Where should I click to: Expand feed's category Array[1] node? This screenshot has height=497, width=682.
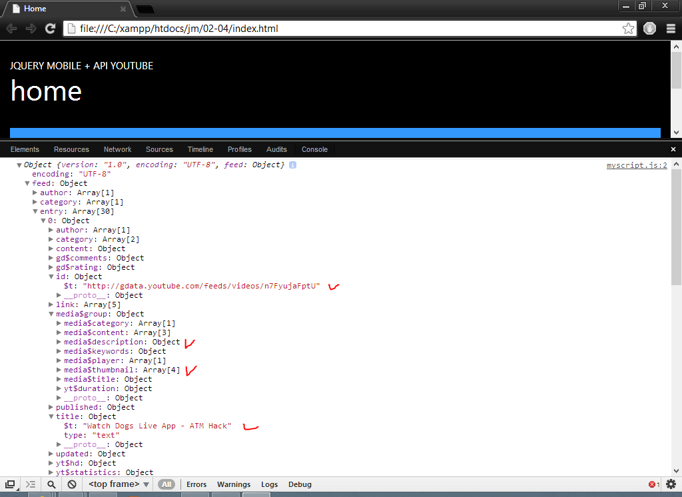[x=35, y=203]
